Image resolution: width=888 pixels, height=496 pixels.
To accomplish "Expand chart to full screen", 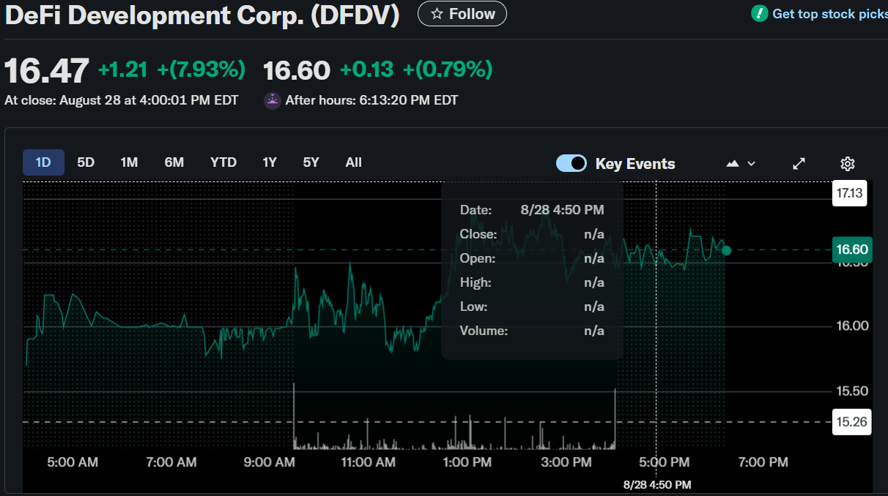I will [x=799, y=164].
